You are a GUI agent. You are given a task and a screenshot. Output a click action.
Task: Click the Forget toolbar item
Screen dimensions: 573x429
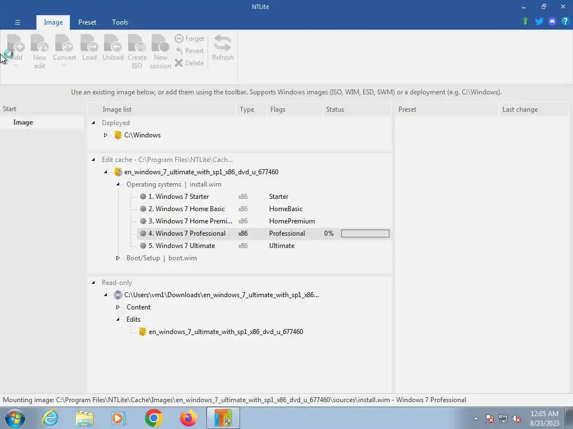(x=190, y=39)
